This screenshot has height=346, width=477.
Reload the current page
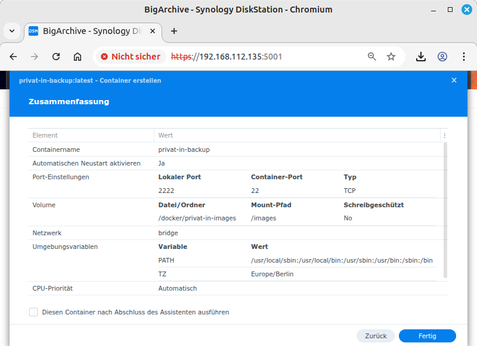point(56,57)
